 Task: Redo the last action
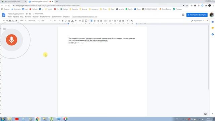(x=7, y=21)
